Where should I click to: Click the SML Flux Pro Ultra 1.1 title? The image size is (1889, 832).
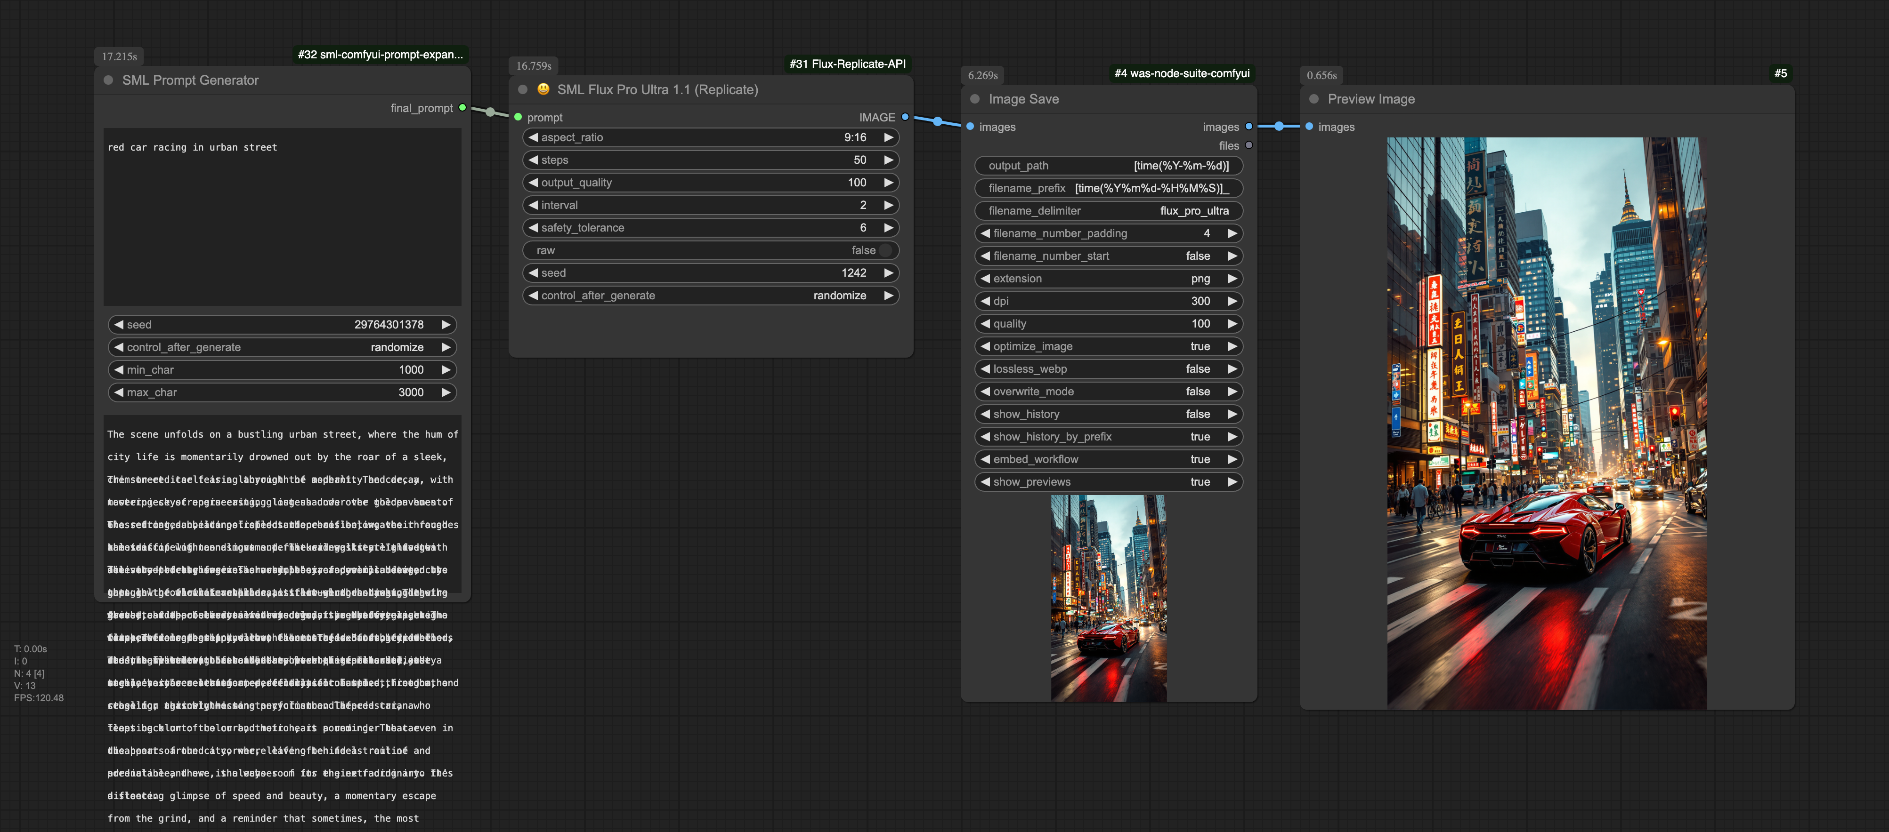657,89
